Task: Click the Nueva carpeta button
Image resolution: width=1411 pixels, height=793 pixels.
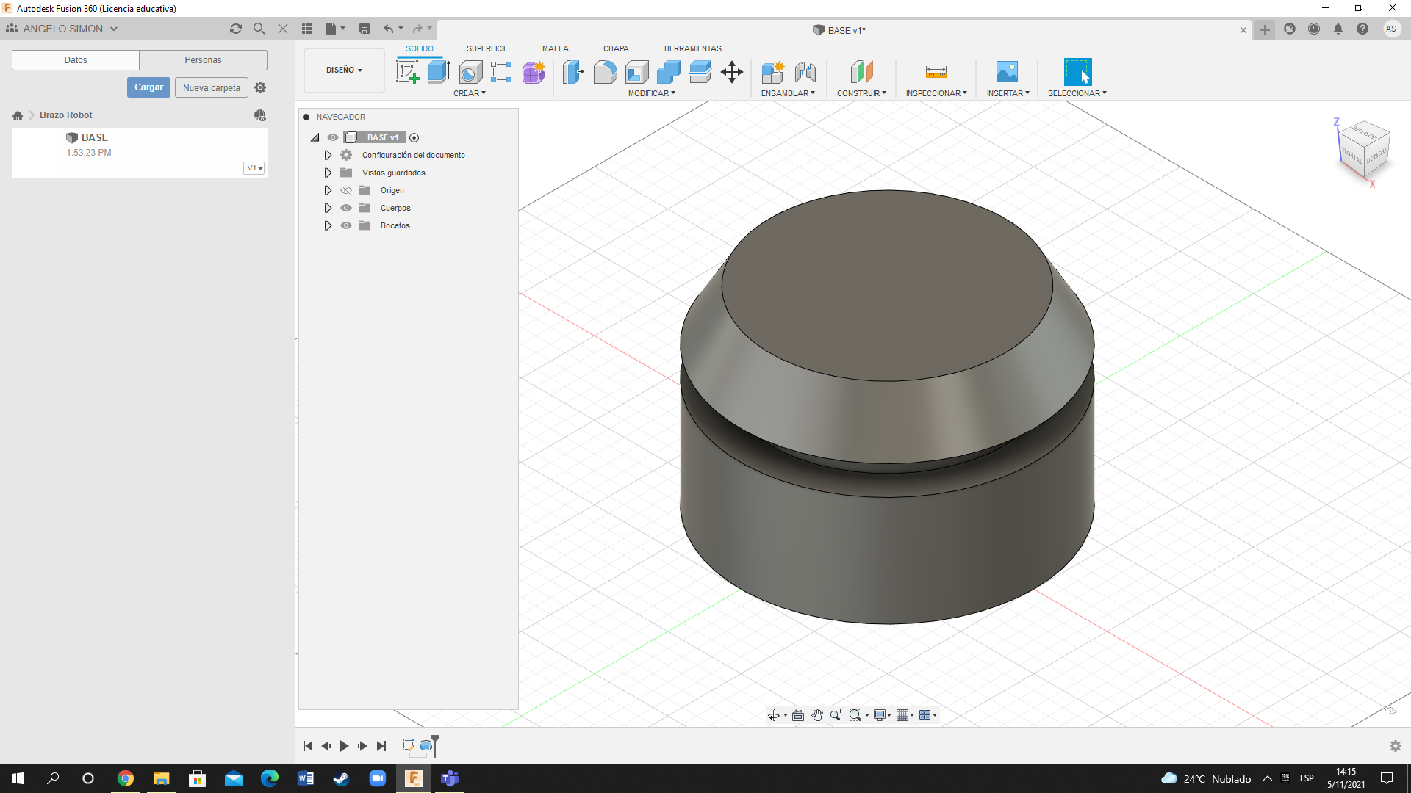Action: pos(212,87)
